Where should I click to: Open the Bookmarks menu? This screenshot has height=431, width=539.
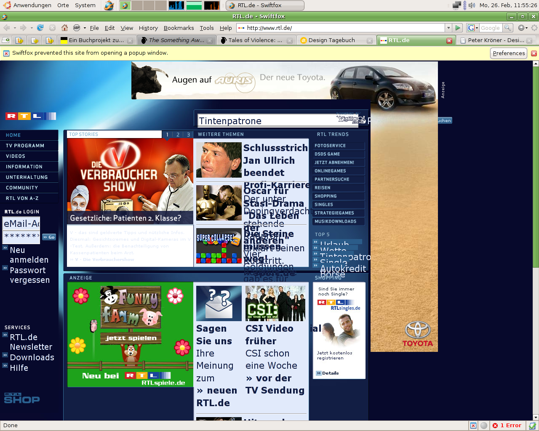[x=179, y=28]
